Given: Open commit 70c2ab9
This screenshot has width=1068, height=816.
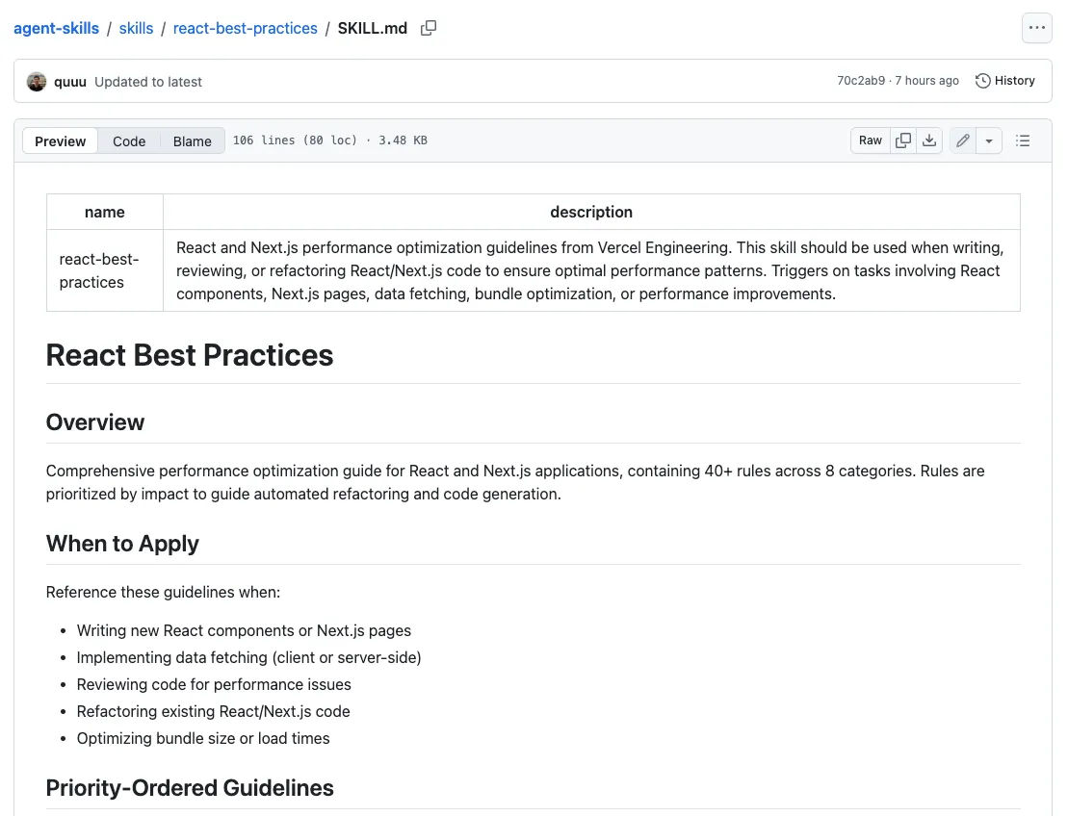Looking at the screenshot, I should point(861,81).
